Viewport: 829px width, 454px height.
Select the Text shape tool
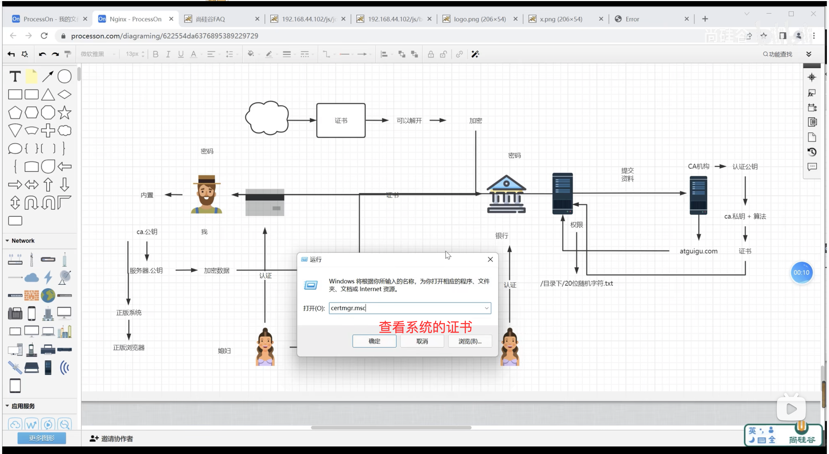click(15, 77)
